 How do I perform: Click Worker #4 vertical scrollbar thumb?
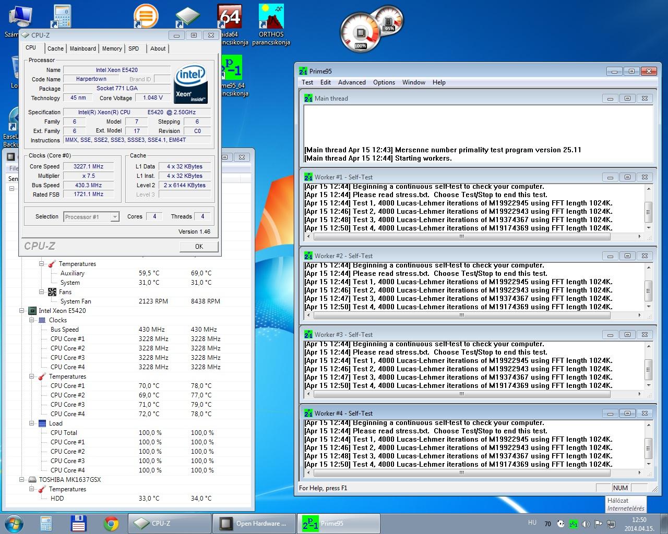click(649, 448)
